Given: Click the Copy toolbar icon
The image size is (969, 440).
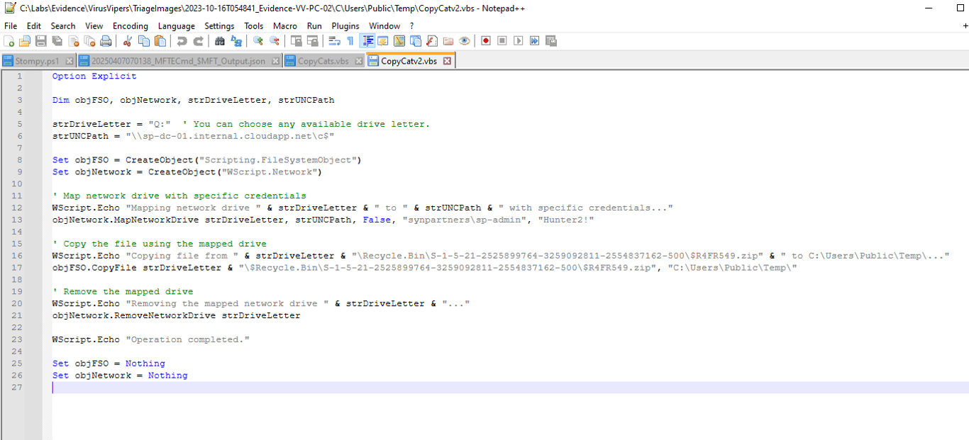Looking at the screenshot, I should (x=144, y=41).
